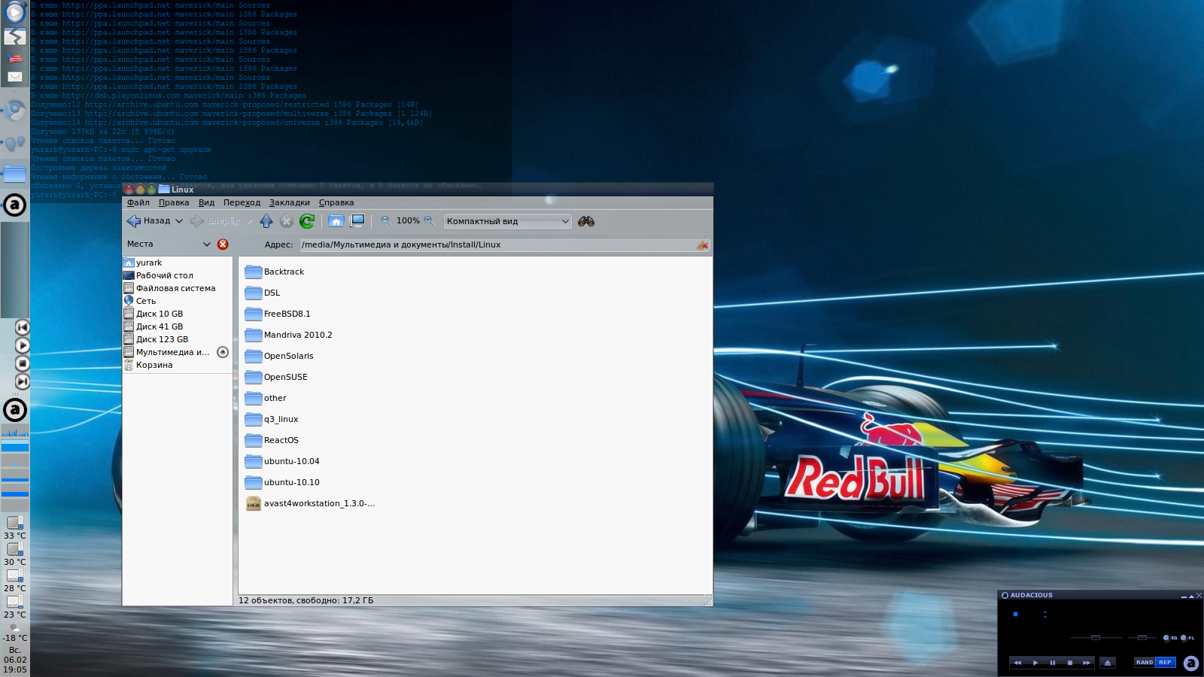Click the binoculars search icon
Image resolution: width=1204 pixels, height=677 pixels.
tap(586, 221)
